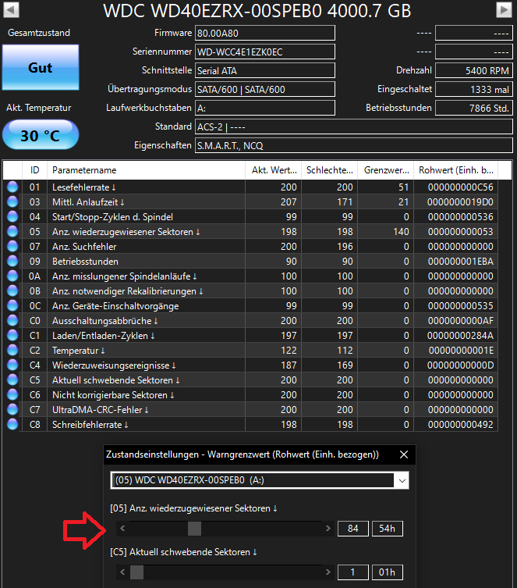The width and height of the screenshot is (517, 588).
Task: Click status orb for Ausschaltungsabbrüche row
Action: pos(12,321)
